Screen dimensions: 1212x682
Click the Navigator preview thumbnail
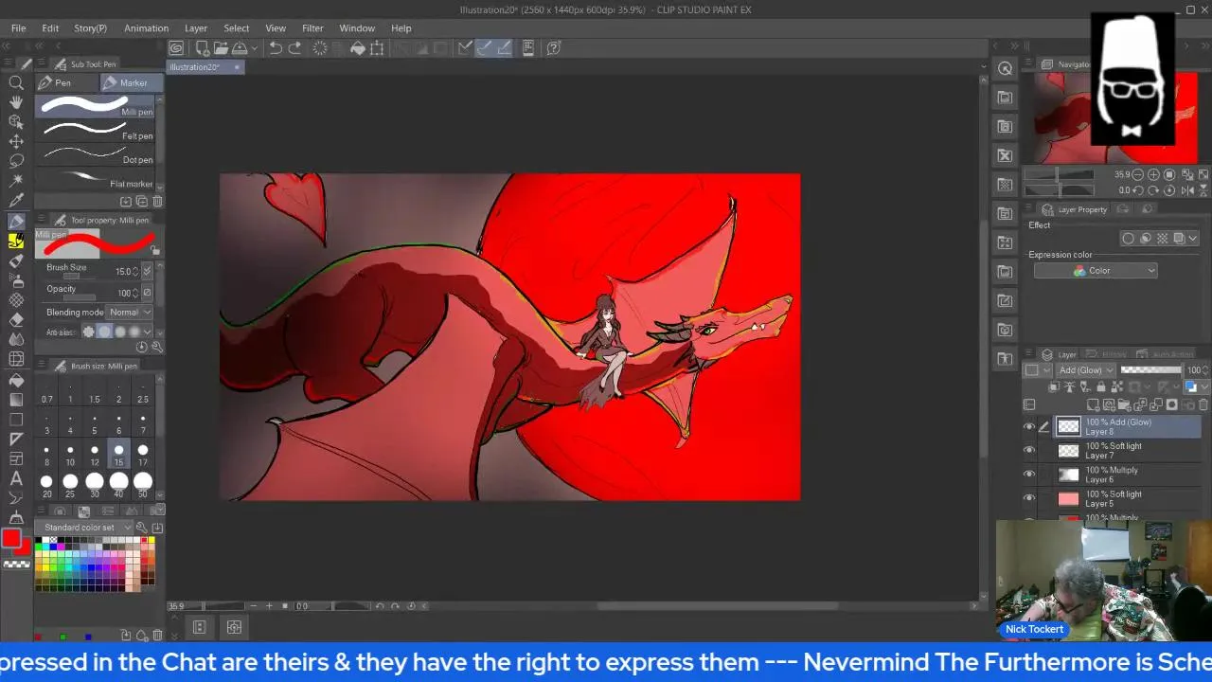pos(1115,118)
